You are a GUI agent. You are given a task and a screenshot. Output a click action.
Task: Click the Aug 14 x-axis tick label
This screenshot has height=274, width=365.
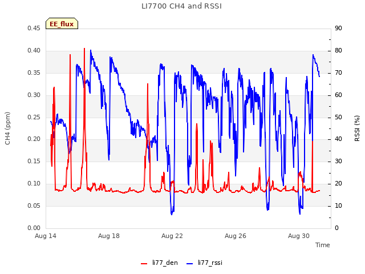pos(46,236)
